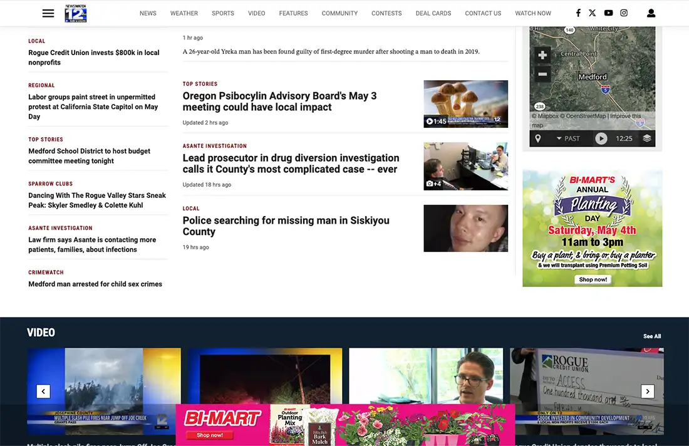Open the FEATURES menu

pos(294,13)
